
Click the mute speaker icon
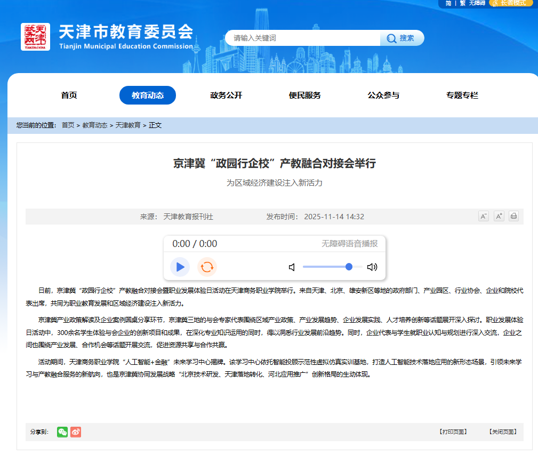[292, 267]
